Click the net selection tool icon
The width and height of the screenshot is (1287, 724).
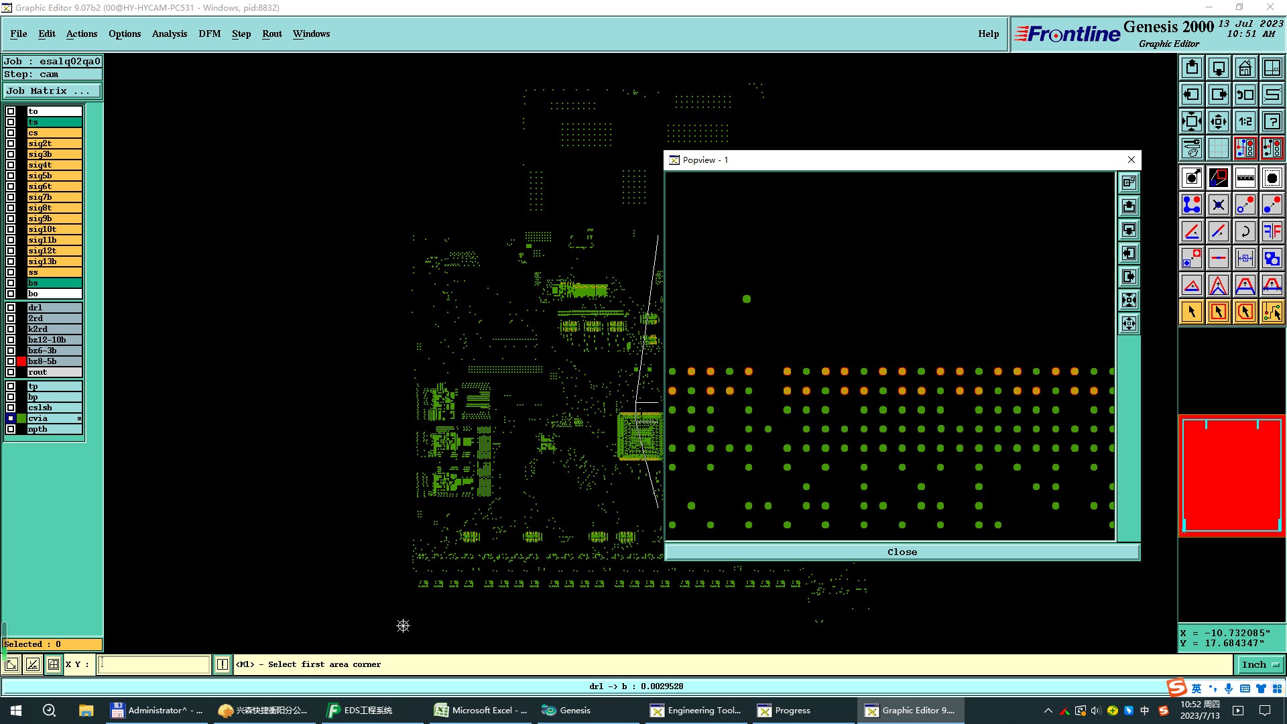(1272, 312)
